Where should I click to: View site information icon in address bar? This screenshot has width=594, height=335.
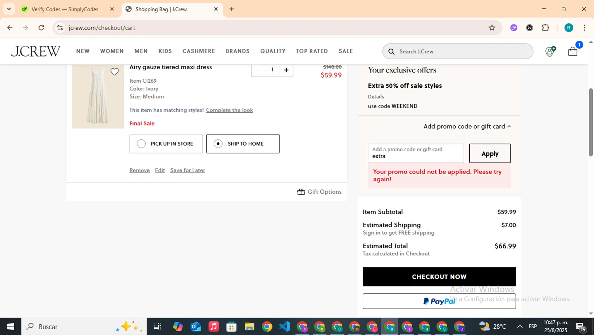tap(60, 28)
